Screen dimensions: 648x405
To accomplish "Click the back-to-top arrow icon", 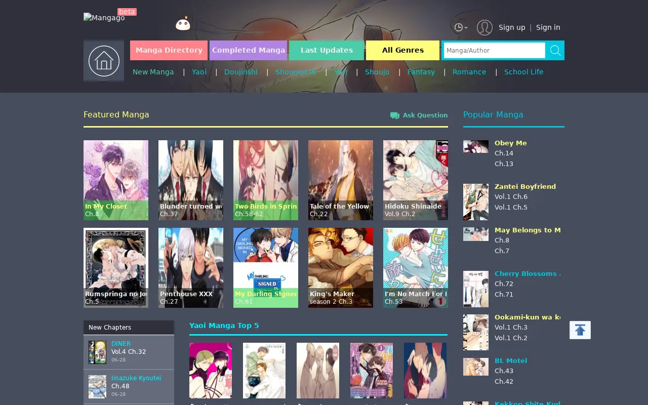I will (x=580, y=330).
